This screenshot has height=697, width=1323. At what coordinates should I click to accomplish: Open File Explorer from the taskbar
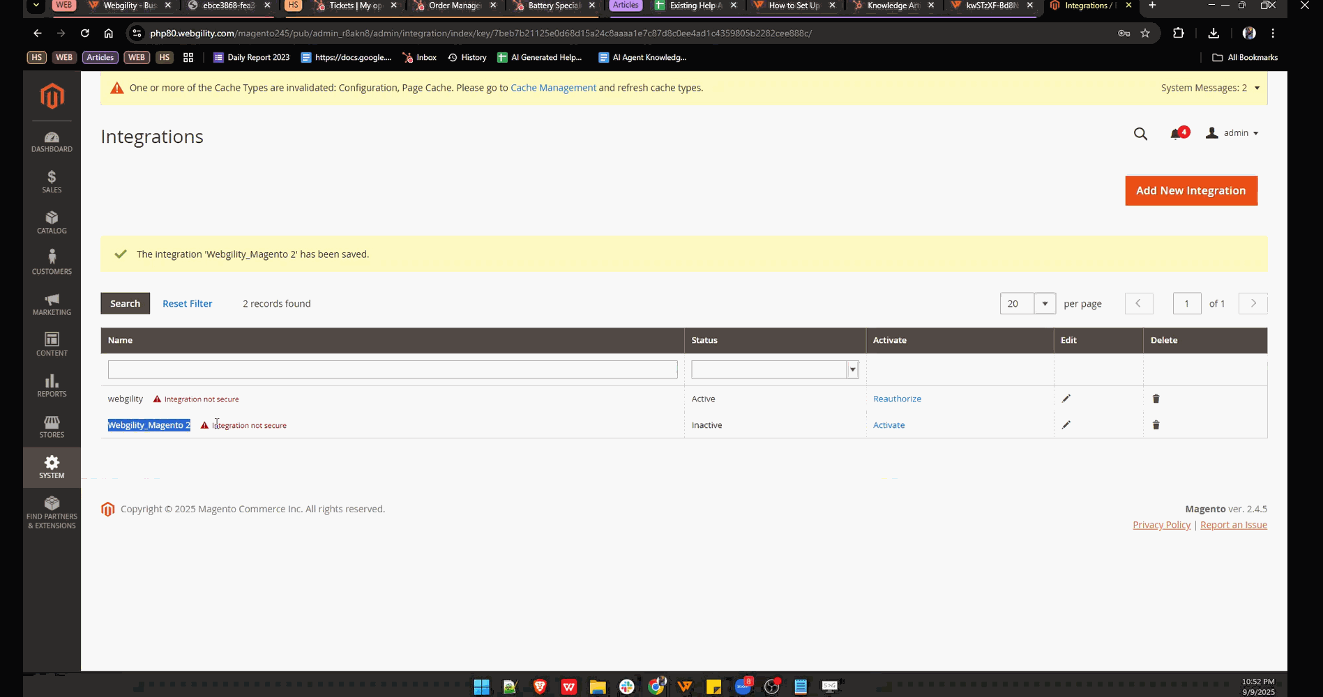point(598,687)
